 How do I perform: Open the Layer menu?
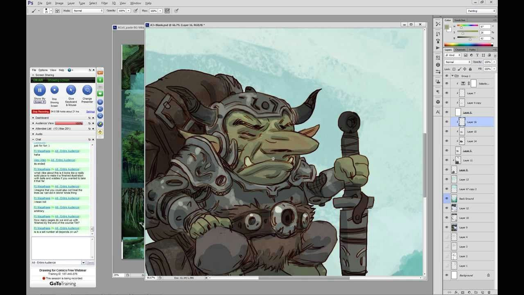pyautogui.click(x=71, y=3)
